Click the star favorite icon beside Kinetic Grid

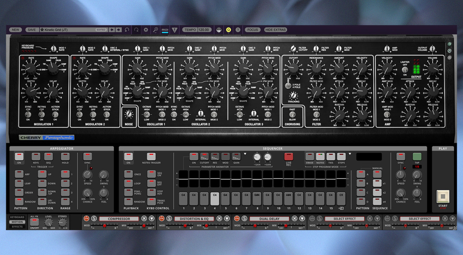tap(42, 30)
